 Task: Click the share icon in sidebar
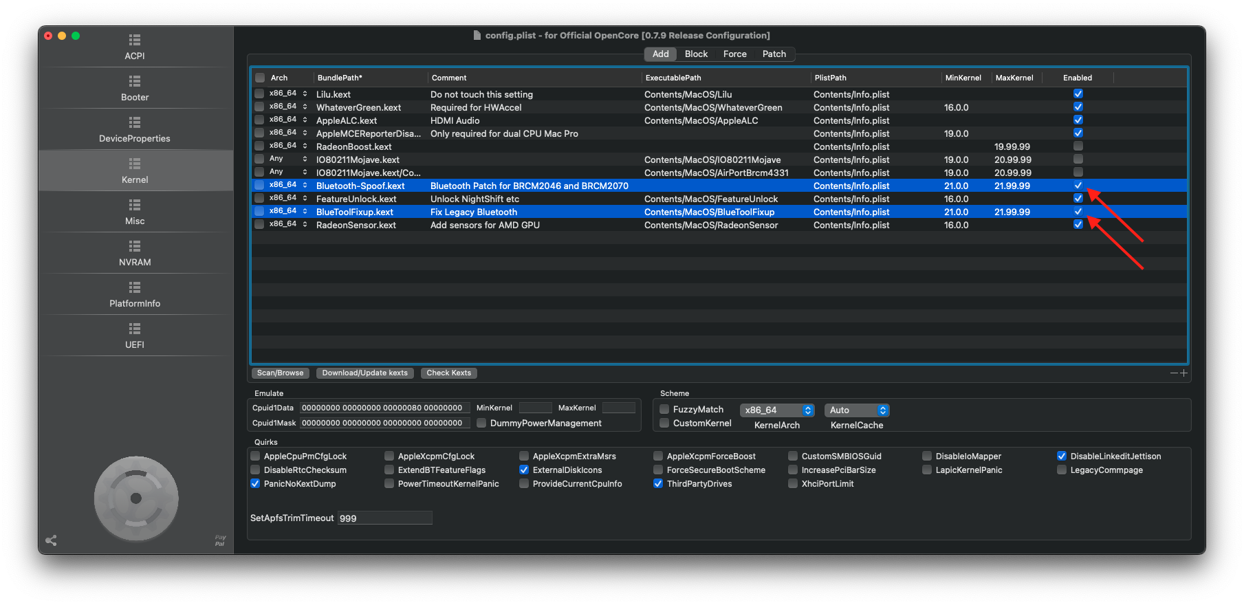[51, 540]
